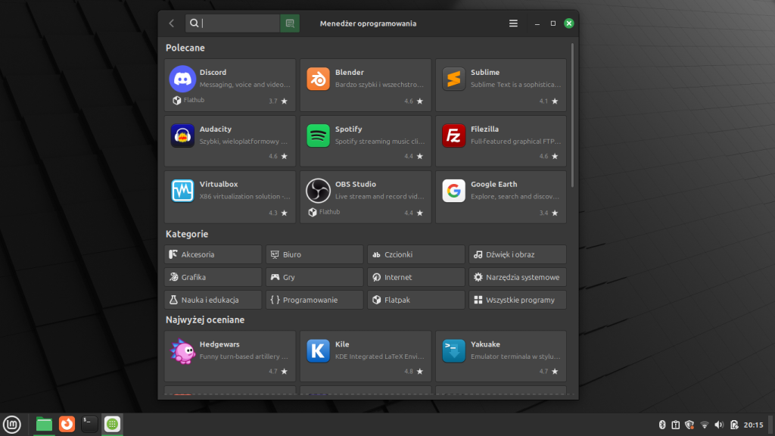Open the Files folder in taskbar
The width and height of the screenshot is (775, 436).
pos(44,424)
